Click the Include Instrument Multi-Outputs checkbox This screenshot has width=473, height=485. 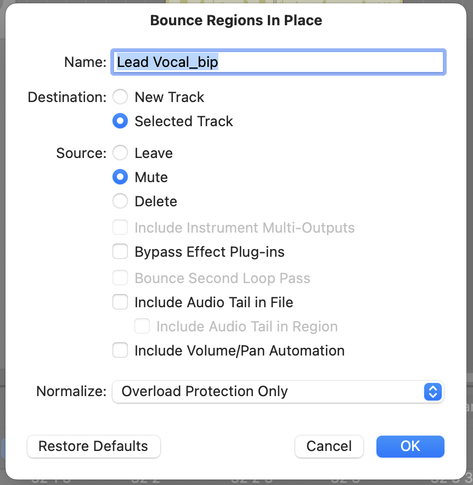[120, 228]
